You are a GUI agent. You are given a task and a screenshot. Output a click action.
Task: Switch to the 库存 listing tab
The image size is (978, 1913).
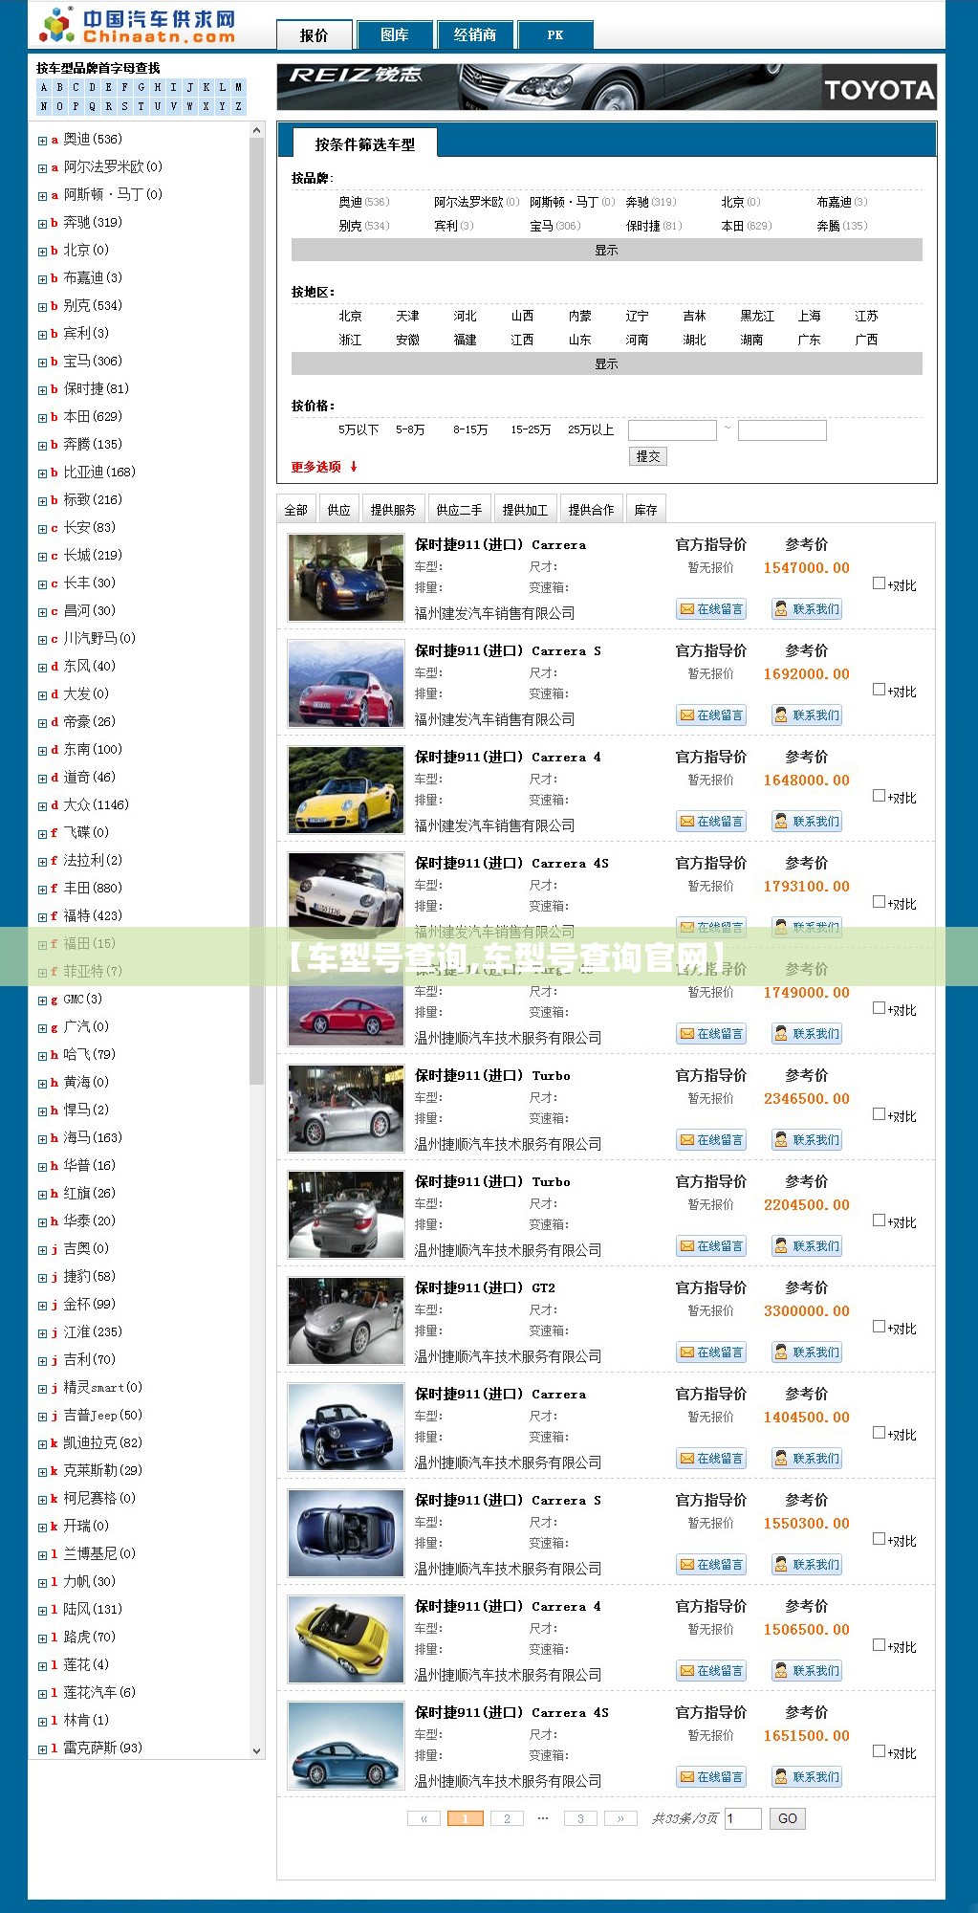(x=646, y=510)
